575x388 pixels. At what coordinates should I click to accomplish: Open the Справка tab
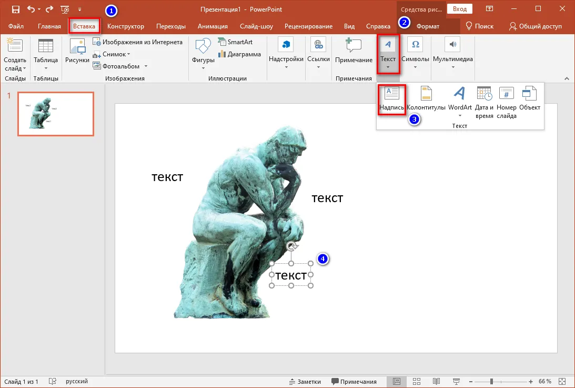tap(378, 26)
